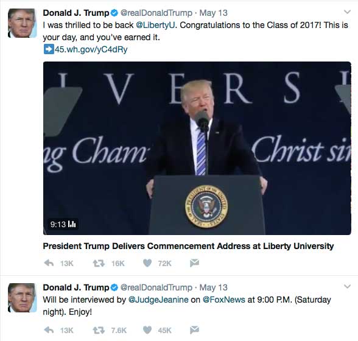Visit the @FoxNews mention link

click(x=224, y=300)
